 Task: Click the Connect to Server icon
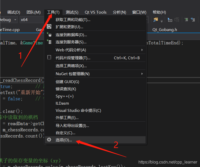[x=49, y=42]
